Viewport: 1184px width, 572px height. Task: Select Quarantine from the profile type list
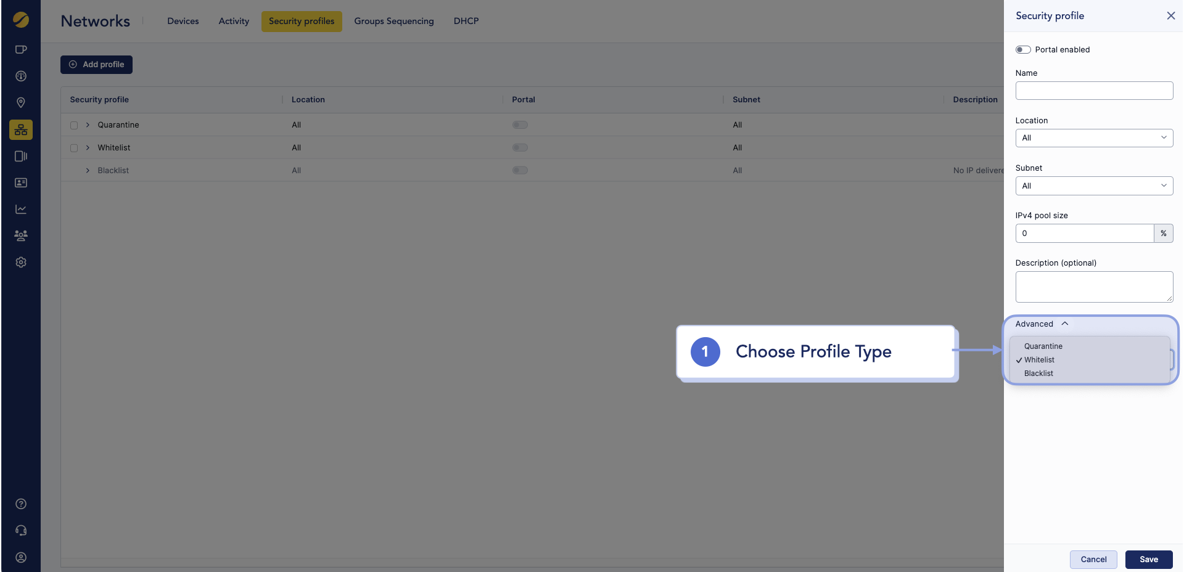click(1043, 346)
